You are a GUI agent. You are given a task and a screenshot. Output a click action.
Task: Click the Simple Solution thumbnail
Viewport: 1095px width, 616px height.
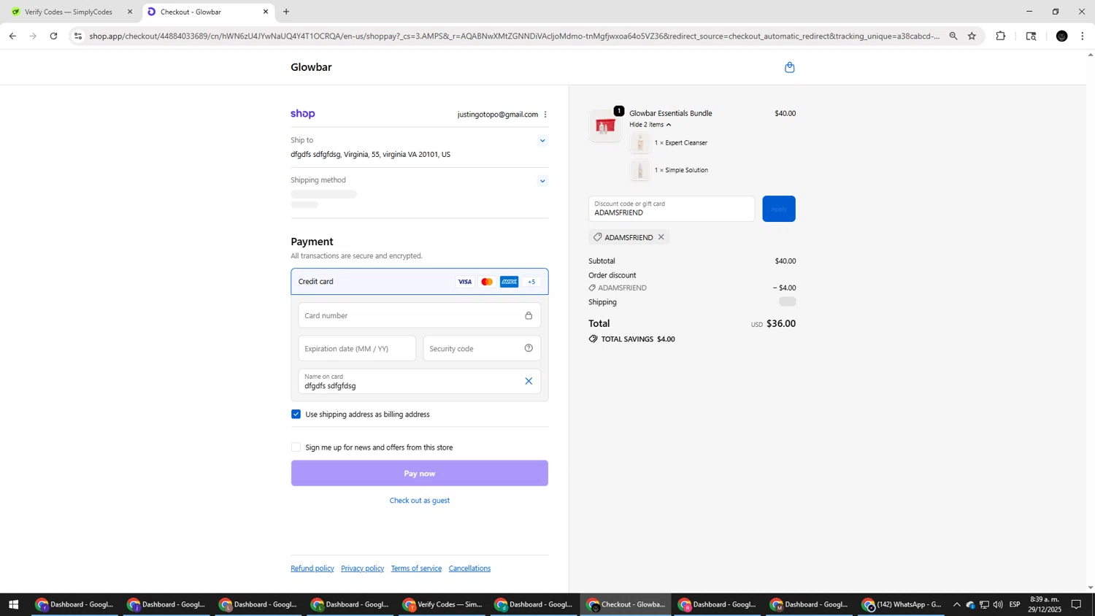(x=640, y=171)
